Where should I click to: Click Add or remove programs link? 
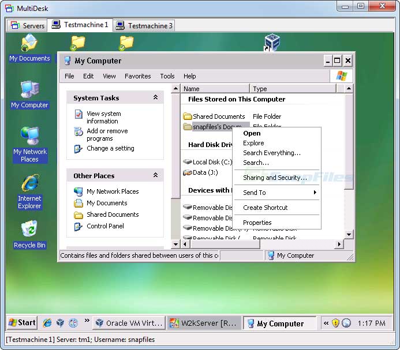tap(107, 134)
